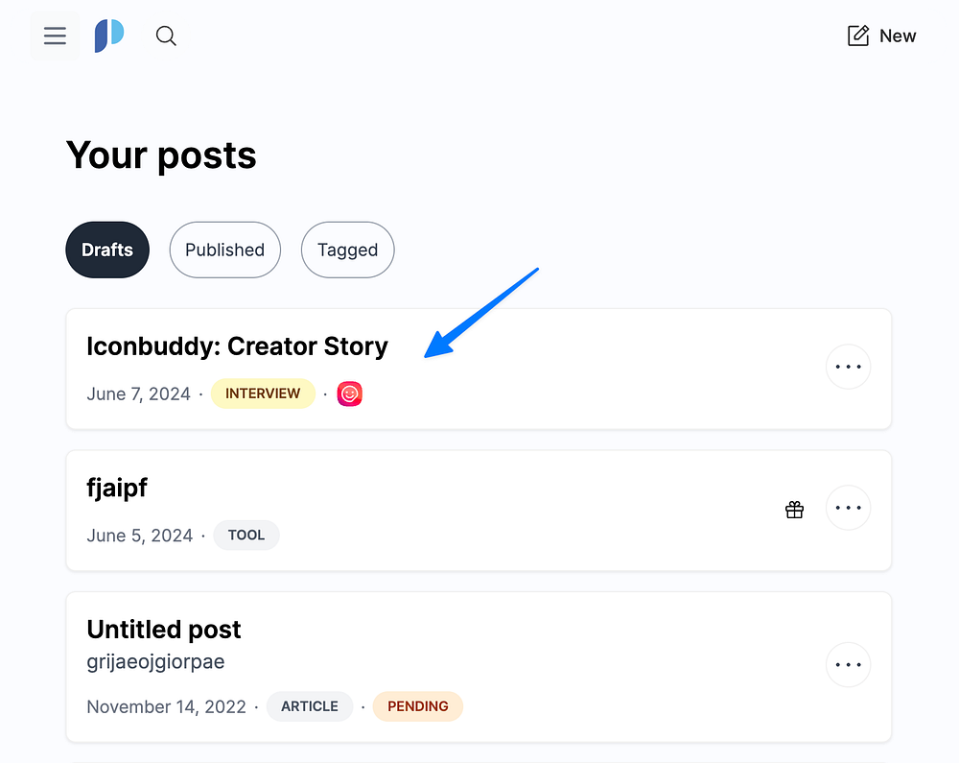Open the fjaipf draft post
The width and height of the screenshot is (959, 763).
(117, 489)
